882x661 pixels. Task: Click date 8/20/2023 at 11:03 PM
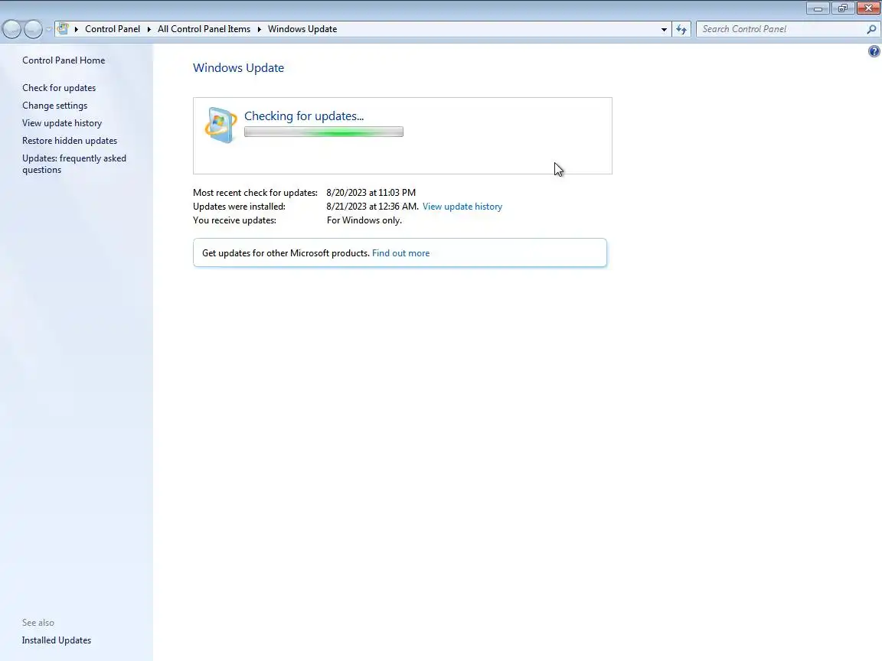pyautogui.click(x=371, y=193)
